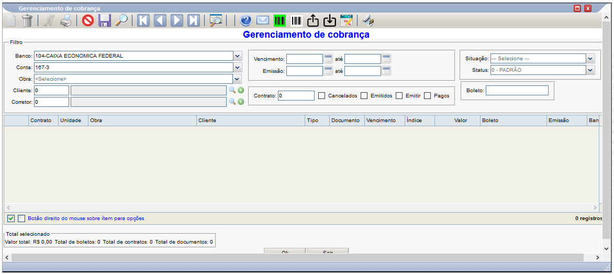The image size is (614, 274).
Task: Add Cliente with green plus icon
Action: [x=241, y=91]
